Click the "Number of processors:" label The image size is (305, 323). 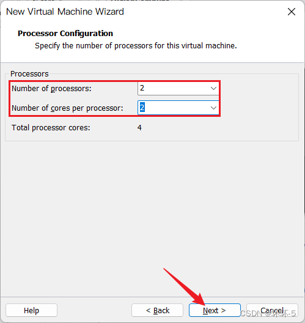pyautogui.click(x=51, y=89)
